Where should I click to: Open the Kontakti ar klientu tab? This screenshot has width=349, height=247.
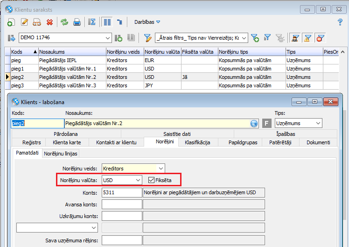tap(116, 142)
